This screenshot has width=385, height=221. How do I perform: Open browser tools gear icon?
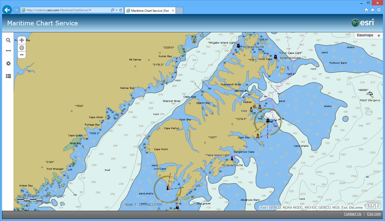379,10
